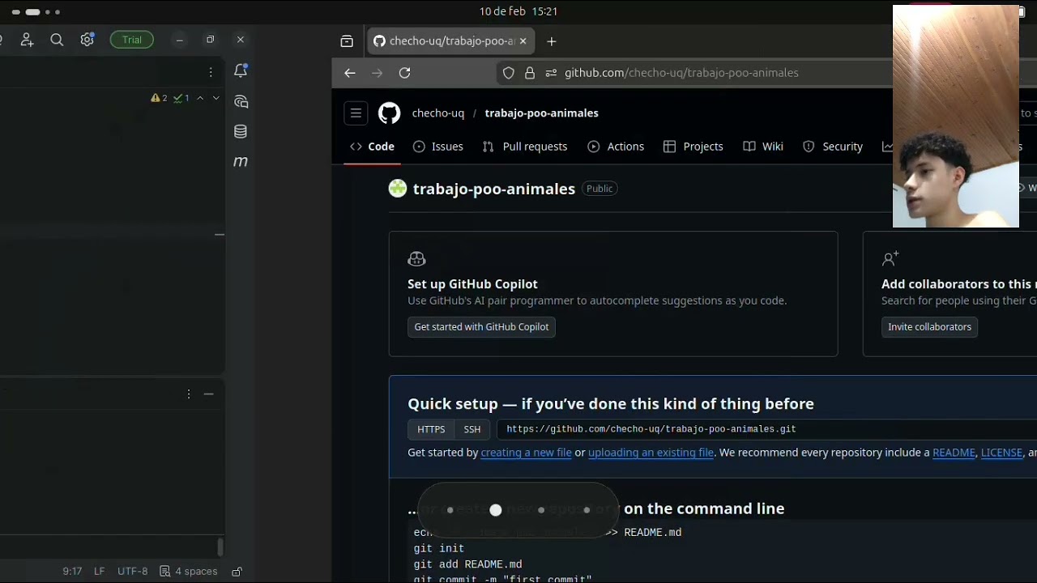This screenshot has height=583, width=1037.
Task: Click the Public visibility label
Action: pyautogui.click(x=600, y=189)
